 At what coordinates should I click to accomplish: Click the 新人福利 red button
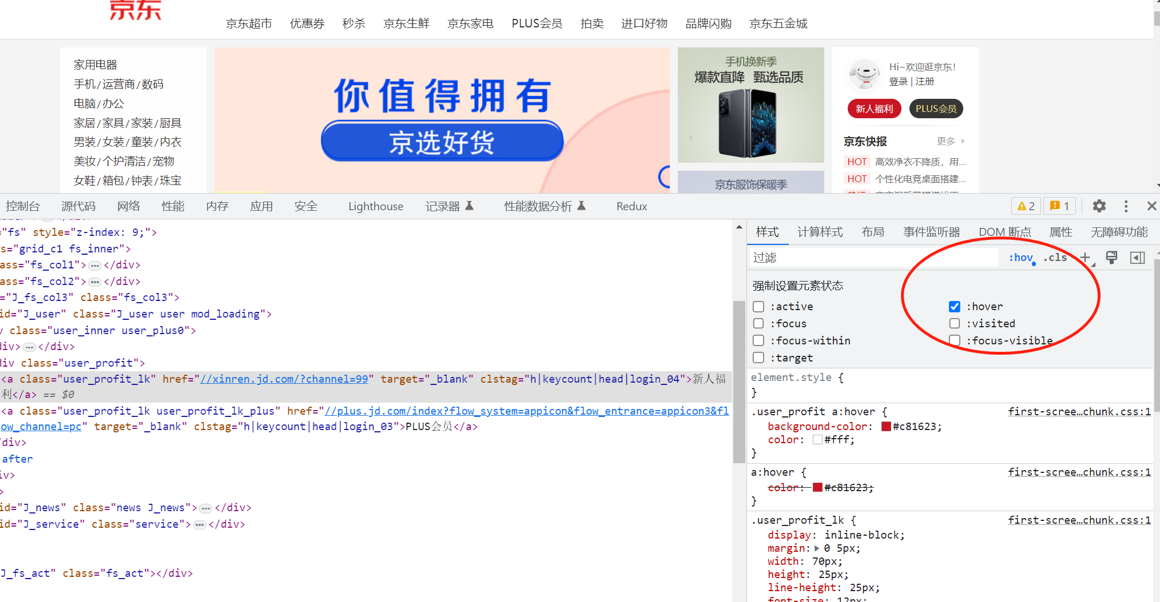click(x=874, y=109)
